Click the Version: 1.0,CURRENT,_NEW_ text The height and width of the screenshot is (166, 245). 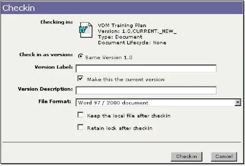coord(137,31)
